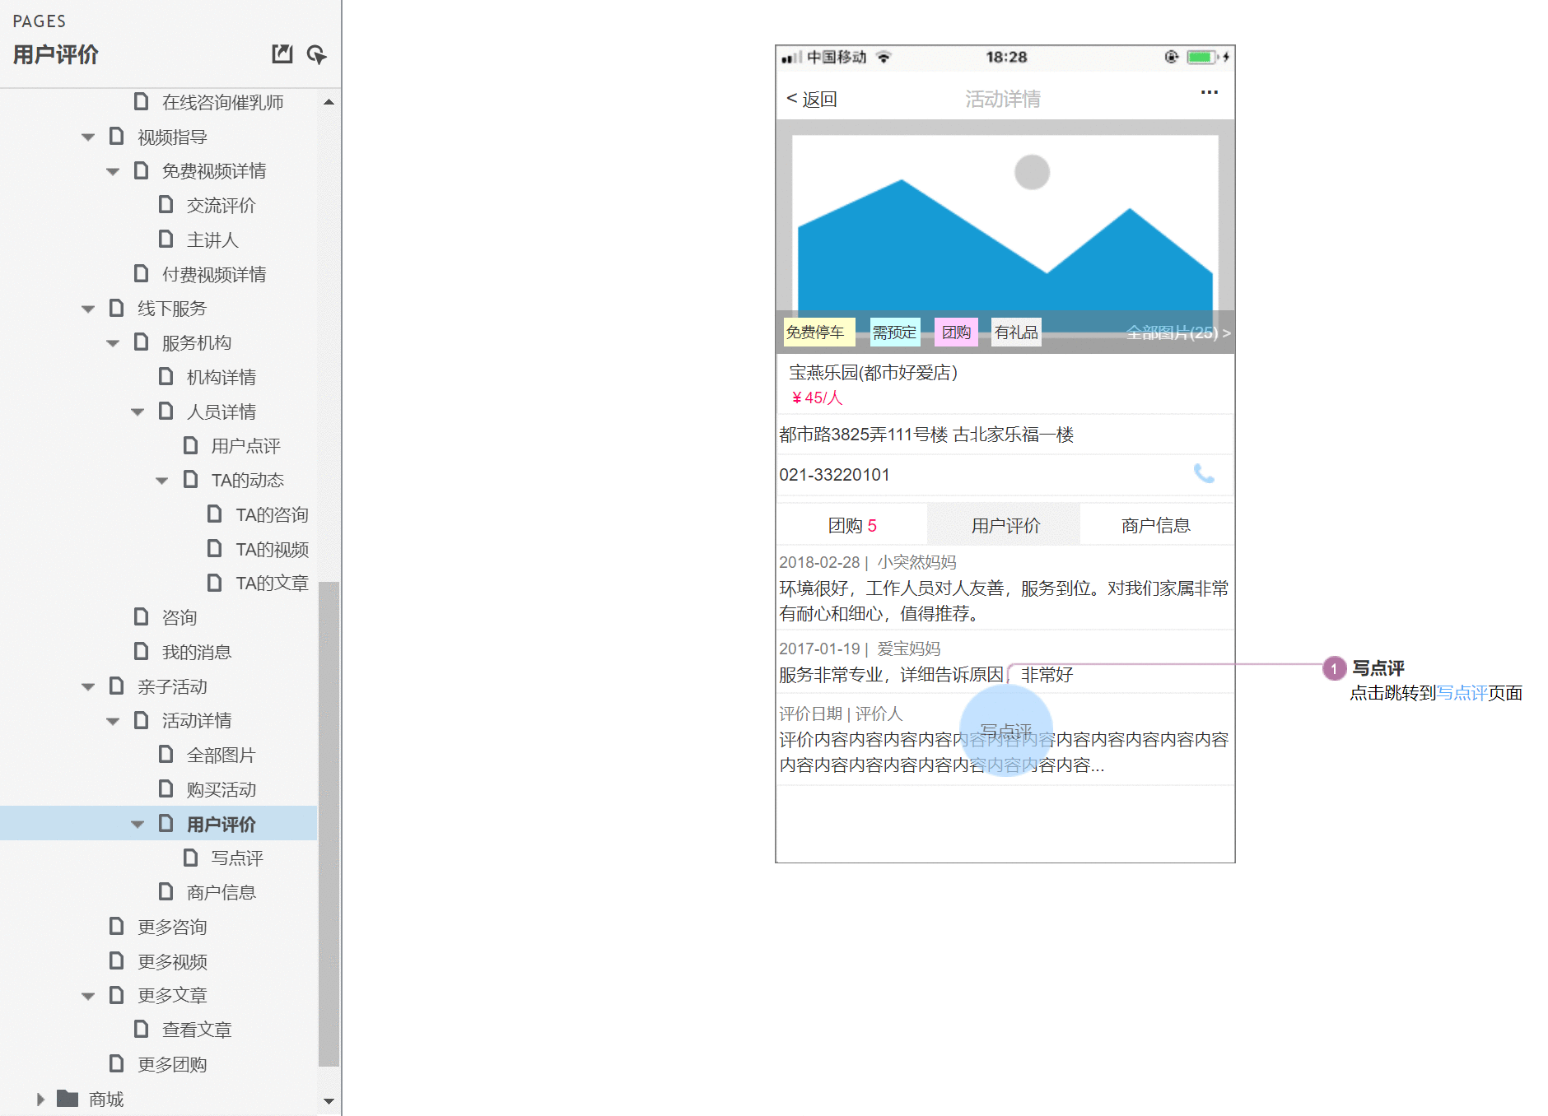
Task: Open the 更多视频 page
Action: point(172,961)
